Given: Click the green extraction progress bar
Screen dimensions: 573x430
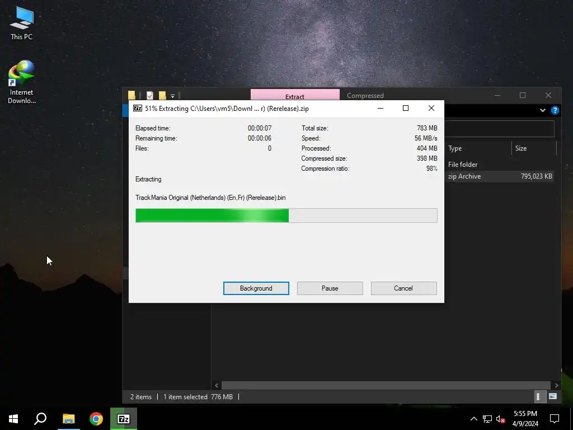Looking at the screenshot, I should point(286,216).
